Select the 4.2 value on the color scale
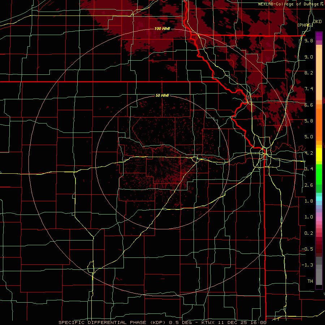 (x=309, y=153)
